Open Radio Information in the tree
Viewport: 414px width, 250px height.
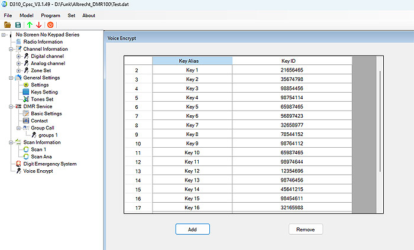(43, 42)
